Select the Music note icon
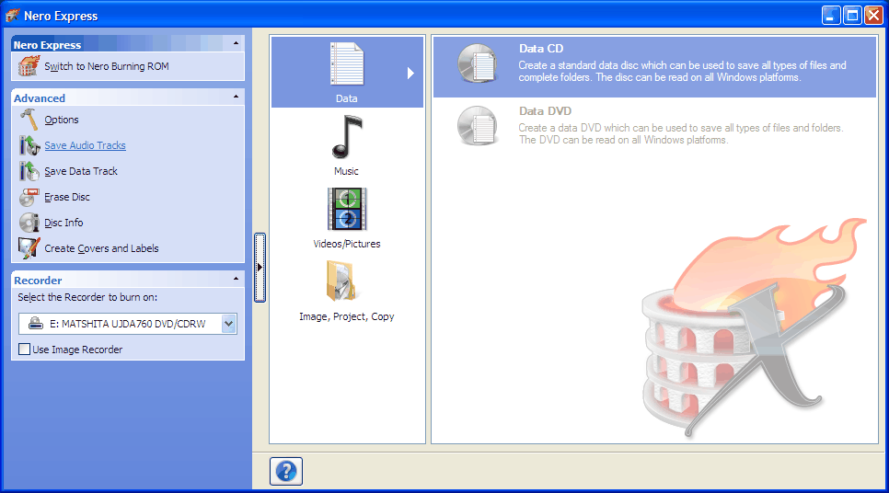 tap(346, 136)
